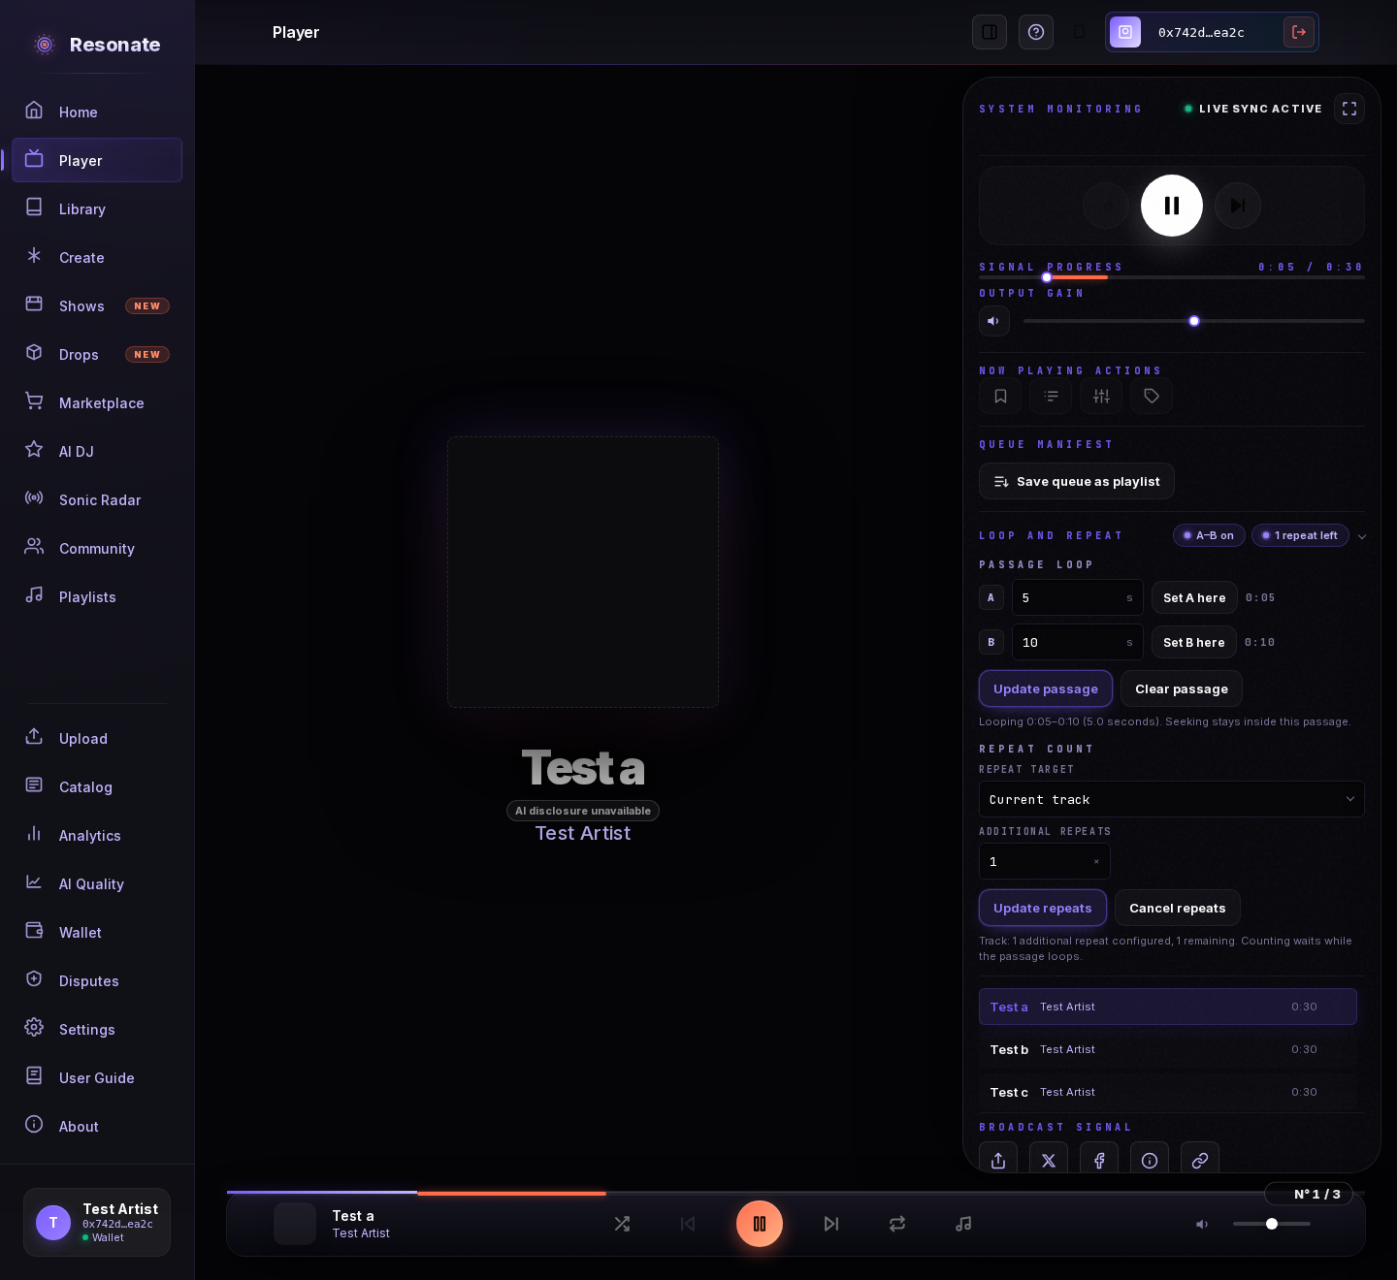Copy link via broadcast link icon
1397x1280 pixels.
(1200, 1160)
